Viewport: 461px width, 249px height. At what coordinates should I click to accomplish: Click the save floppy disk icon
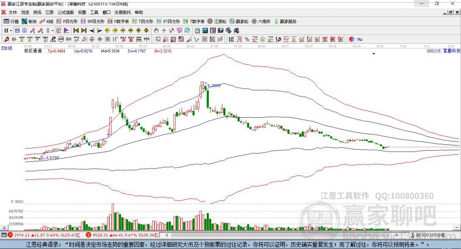coord(221,31)
